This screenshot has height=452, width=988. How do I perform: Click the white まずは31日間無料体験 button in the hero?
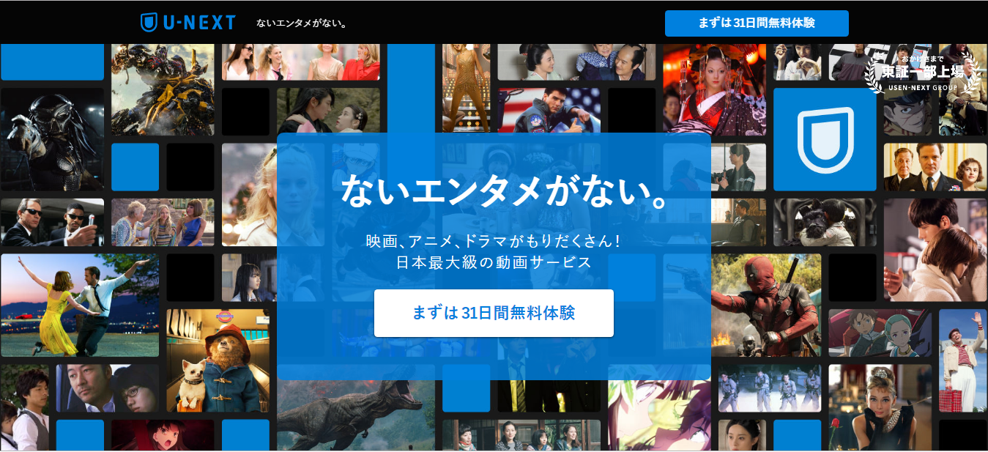(494, 313)
